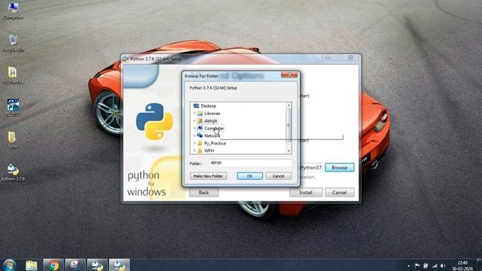
Task: Select the Py_Practice folder on desktop
Action: [x=13, y=75]
